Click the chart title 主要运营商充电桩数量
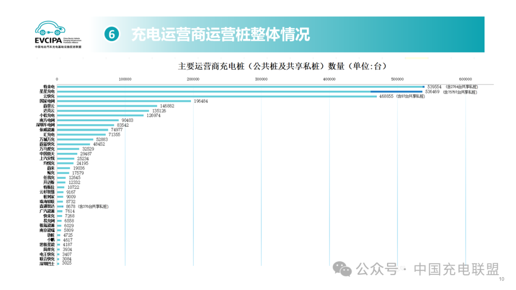The height and width of the screenshot is (290, 516). (x=282, y=66)
